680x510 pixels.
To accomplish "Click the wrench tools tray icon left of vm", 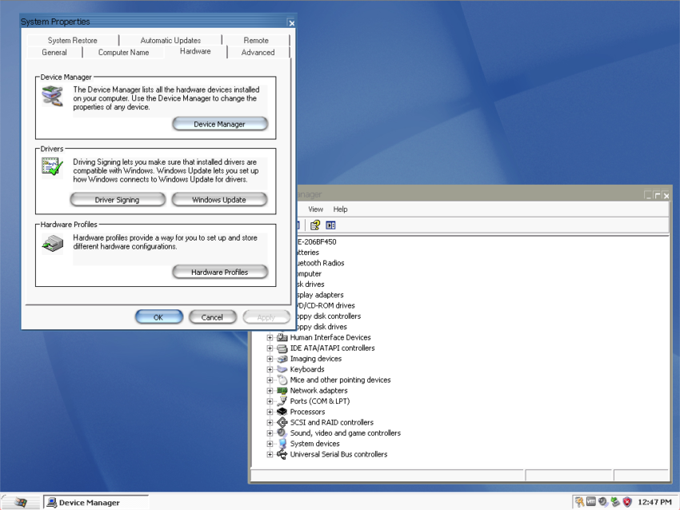I will (579, 502).
